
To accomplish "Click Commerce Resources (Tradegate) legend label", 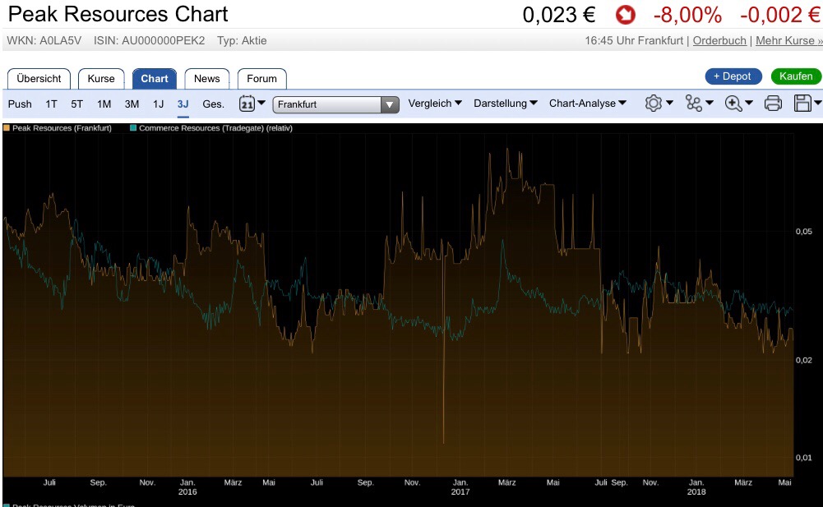I will click(x=215, y=127).
